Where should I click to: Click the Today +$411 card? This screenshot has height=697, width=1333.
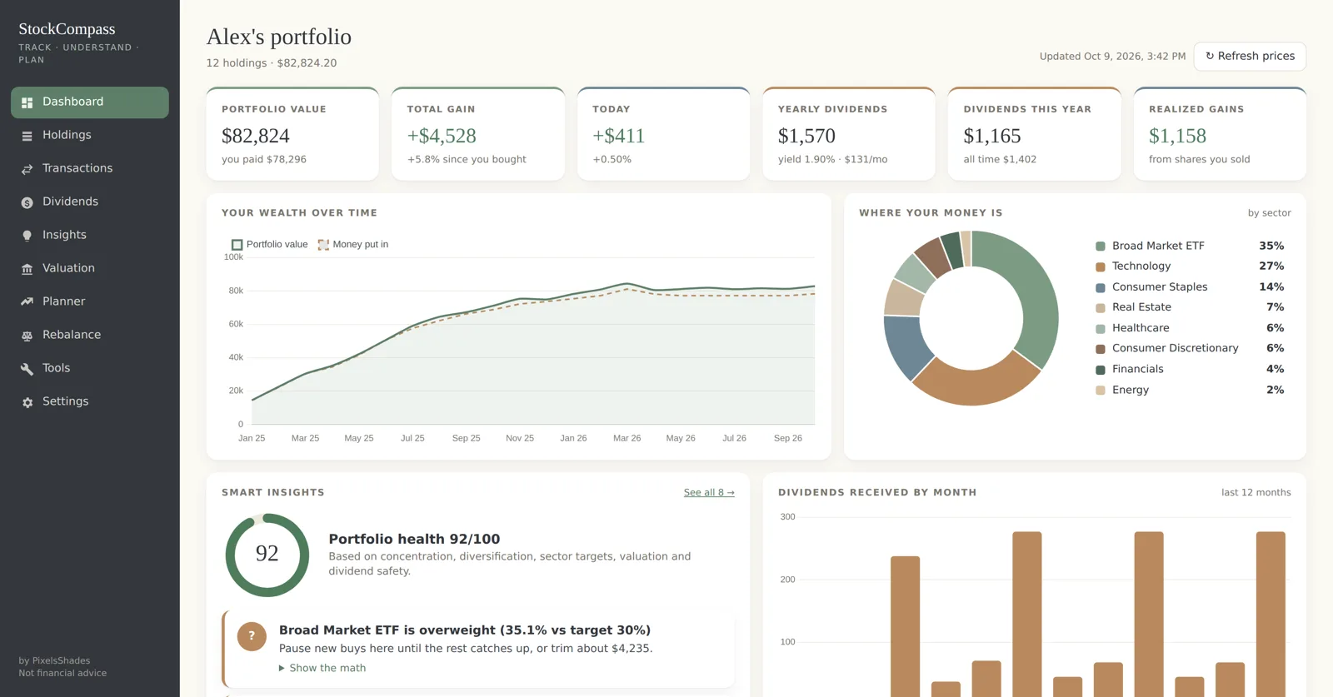(x=663, y=133)
